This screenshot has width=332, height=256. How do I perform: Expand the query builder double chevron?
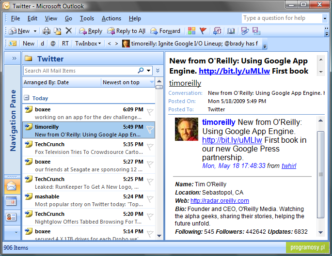pos(158,70)
